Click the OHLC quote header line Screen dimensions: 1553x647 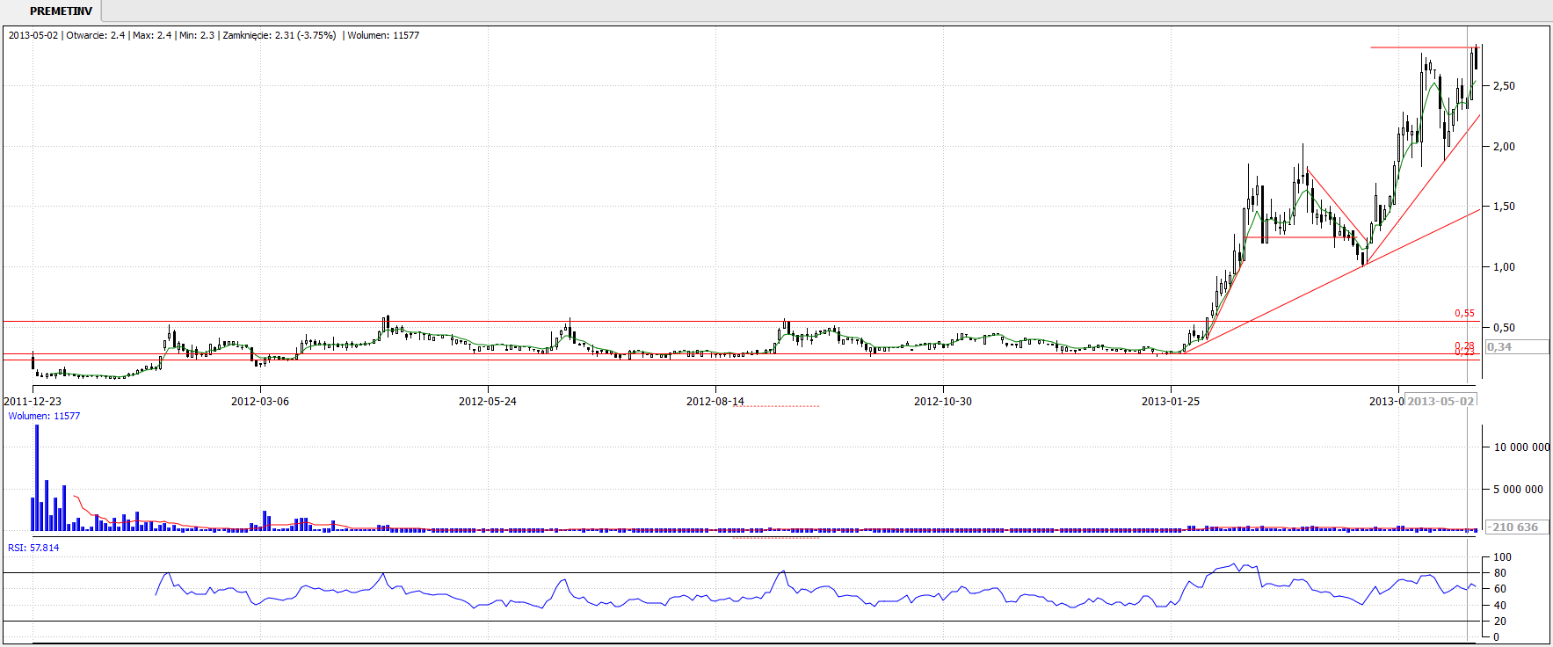click(x=214, y=35)
